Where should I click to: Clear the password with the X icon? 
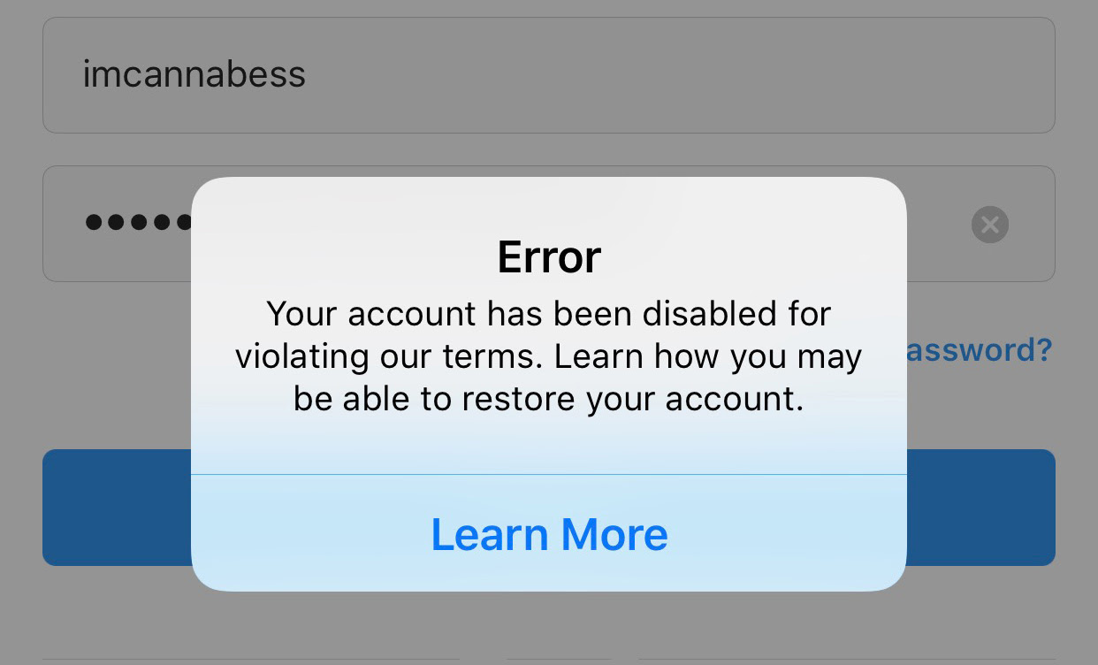(x=990, y=225)
